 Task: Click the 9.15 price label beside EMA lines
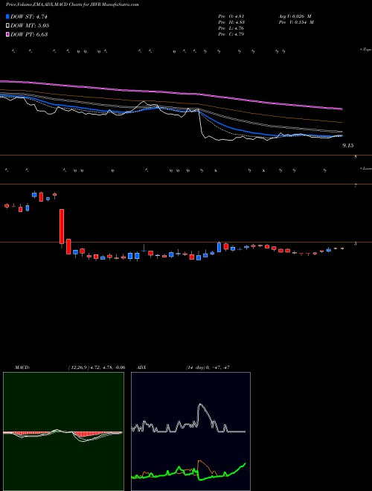pos(348,146)
